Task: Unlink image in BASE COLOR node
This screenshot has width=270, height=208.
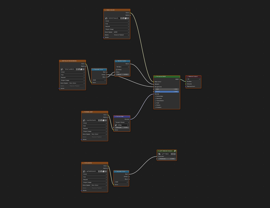Action: (x=128, y=18)
